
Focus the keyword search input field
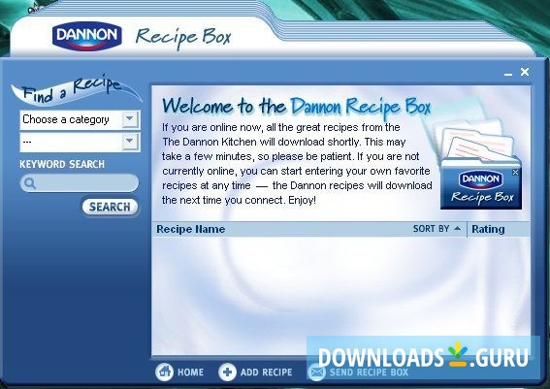tap(80, 183)
